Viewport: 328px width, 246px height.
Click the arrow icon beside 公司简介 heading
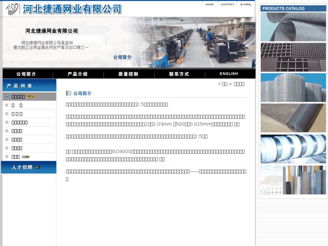click(69, 93)
